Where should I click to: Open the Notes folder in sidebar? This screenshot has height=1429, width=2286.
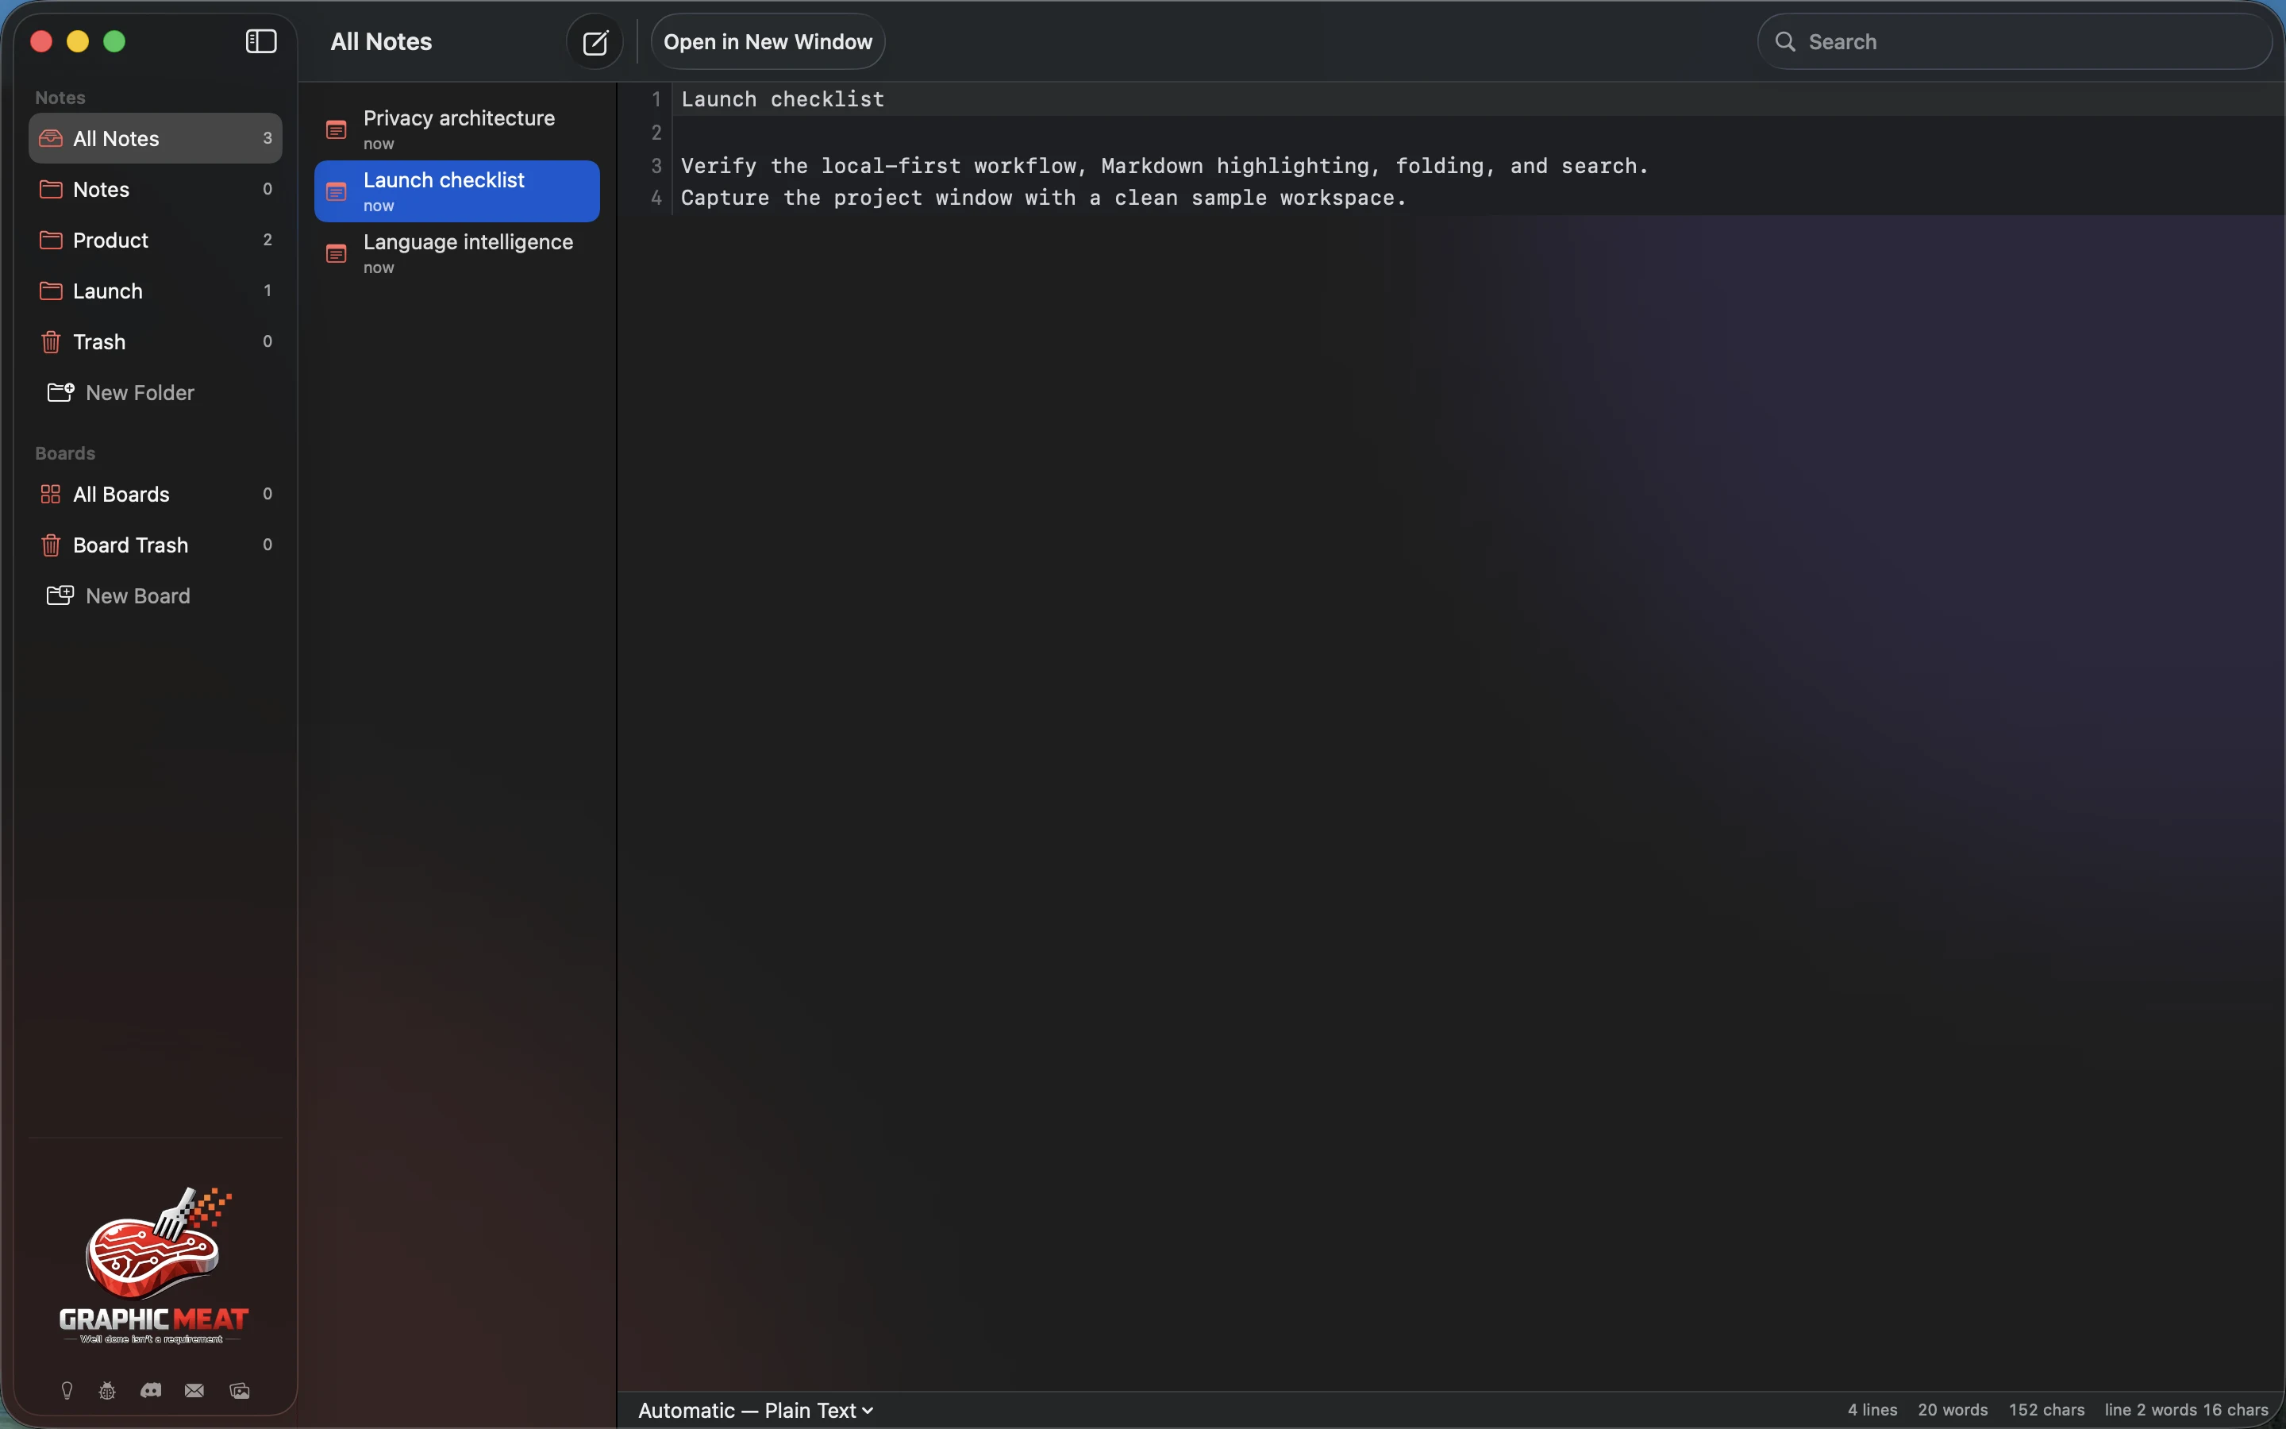coord(156,189)
